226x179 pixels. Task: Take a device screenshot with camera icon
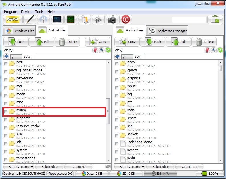[x=112, y=19]
